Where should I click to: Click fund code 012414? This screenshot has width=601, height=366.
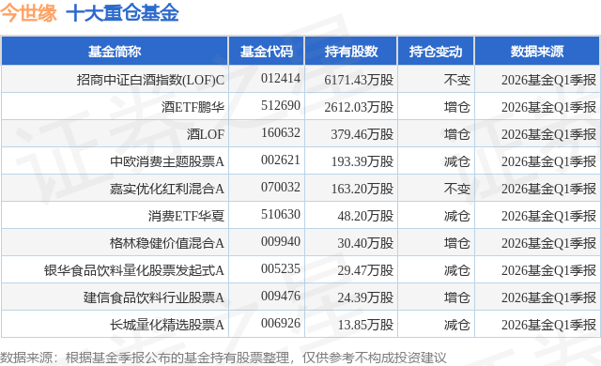[281, 79]
